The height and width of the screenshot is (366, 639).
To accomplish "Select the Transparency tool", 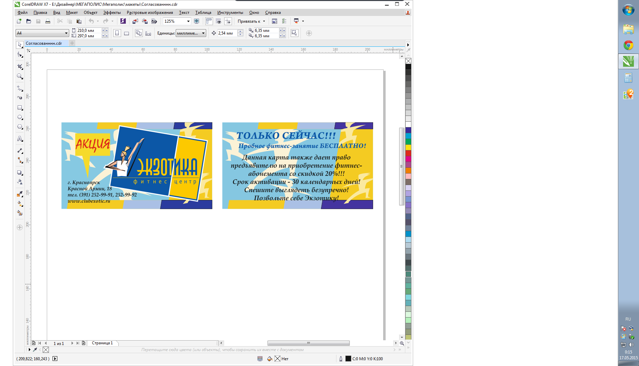I will tap(20, 182).
